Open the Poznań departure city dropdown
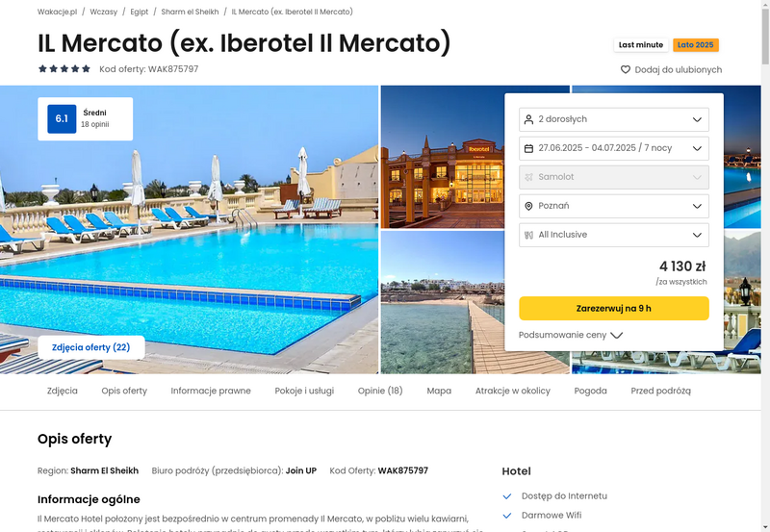The height and width of the screenshot is (532, 770). [x=613, y=206]
